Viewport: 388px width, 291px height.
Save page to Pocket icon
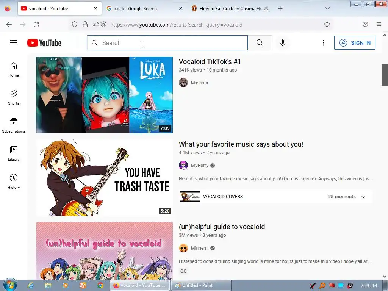365,24
